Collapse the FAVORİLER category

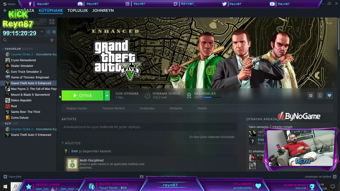pyautogui.click(x=3, y=49)
